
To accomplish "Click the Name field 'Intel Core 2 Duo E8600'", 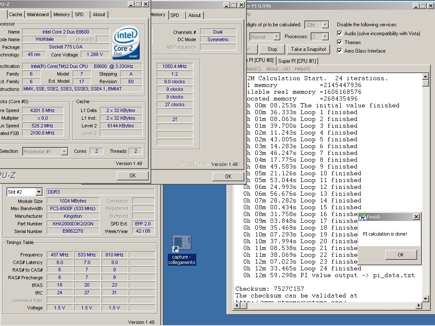I will [x=66, y=32].
